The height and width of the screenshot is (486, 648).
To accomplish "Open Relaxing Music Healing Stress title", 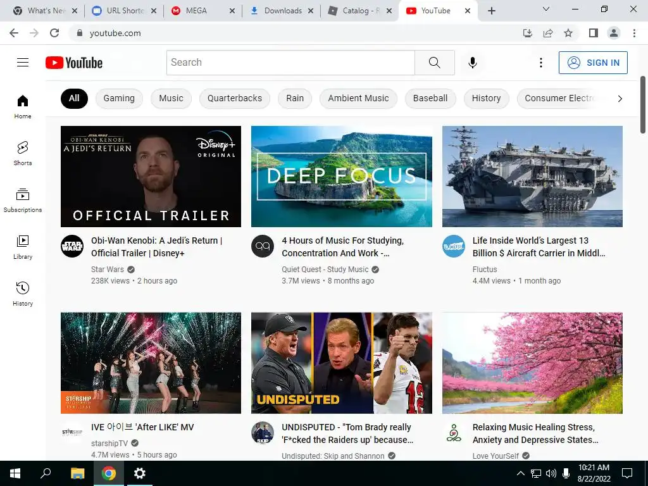I will [535, 433].
